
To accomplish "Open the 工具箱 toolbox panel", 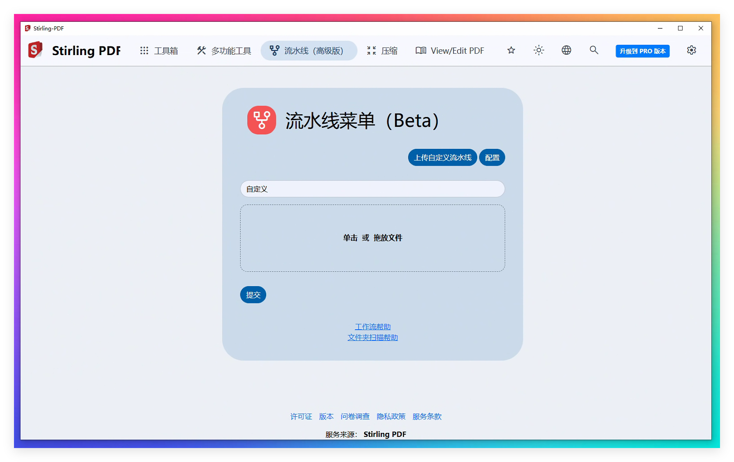I will 160,51.
